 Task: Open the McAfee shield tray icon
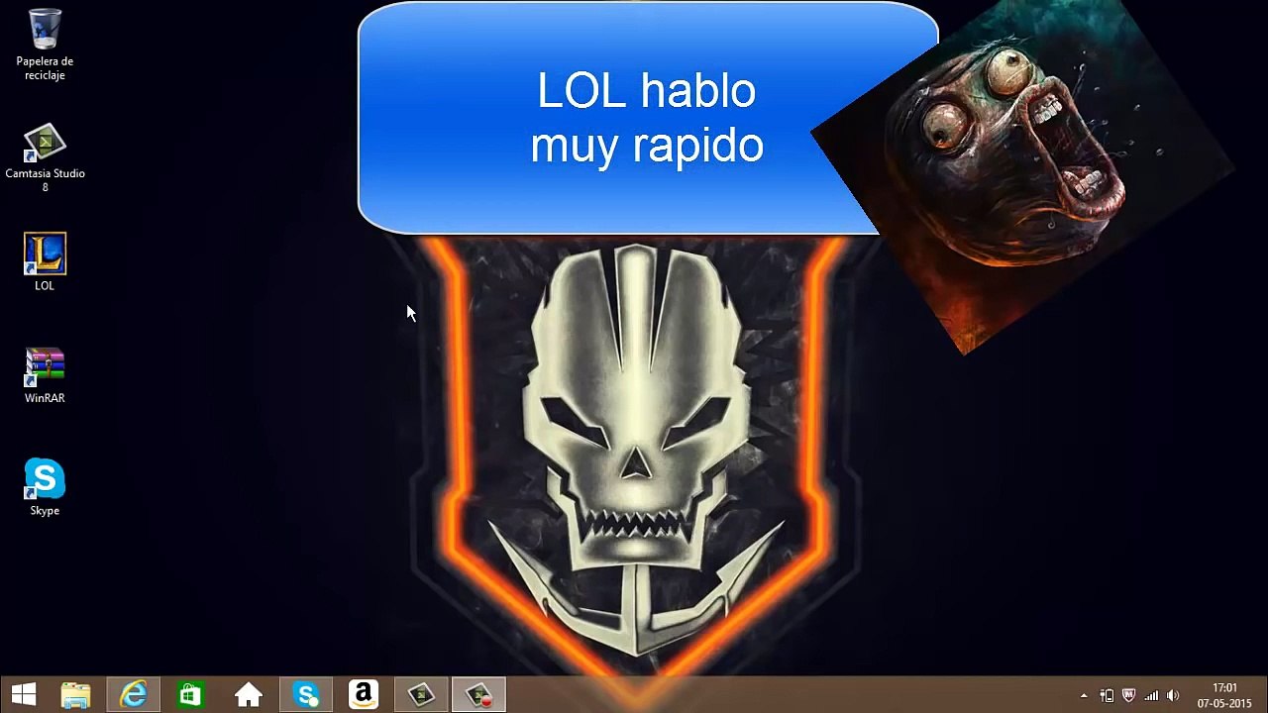pos(1128,696)
